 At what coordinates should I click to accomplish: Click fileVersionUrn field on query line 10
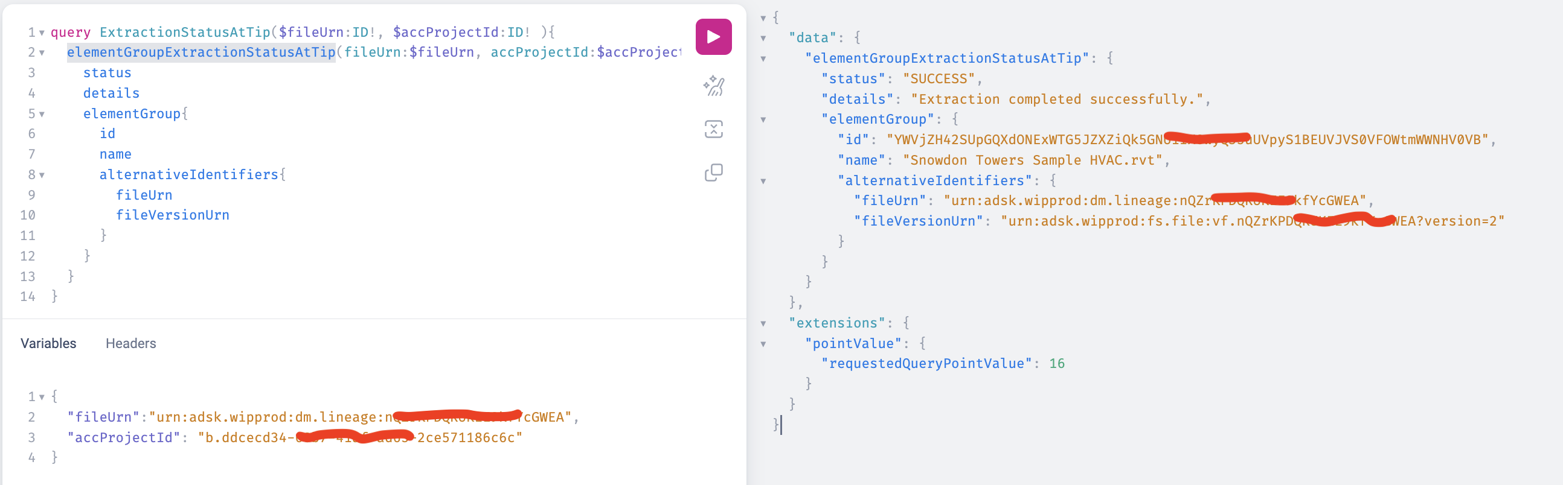coord(173,215)
